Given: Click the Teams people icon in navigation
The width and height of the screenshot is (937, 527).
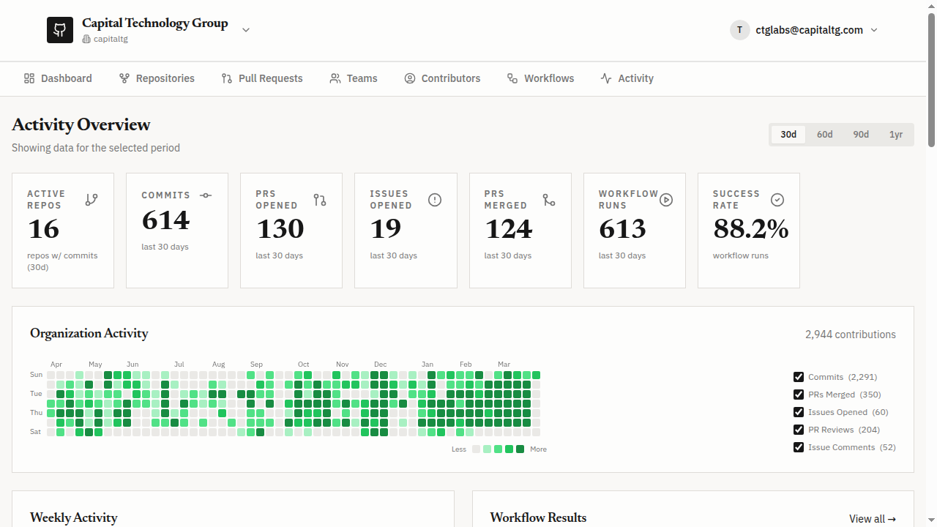Looking at the screenshot, I should click(x=335, y=78).
